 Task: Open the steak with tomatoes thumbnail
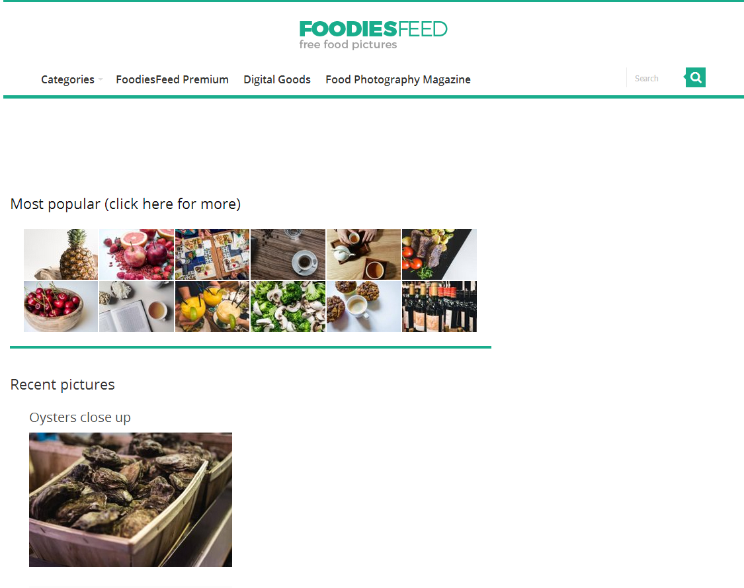439,255
